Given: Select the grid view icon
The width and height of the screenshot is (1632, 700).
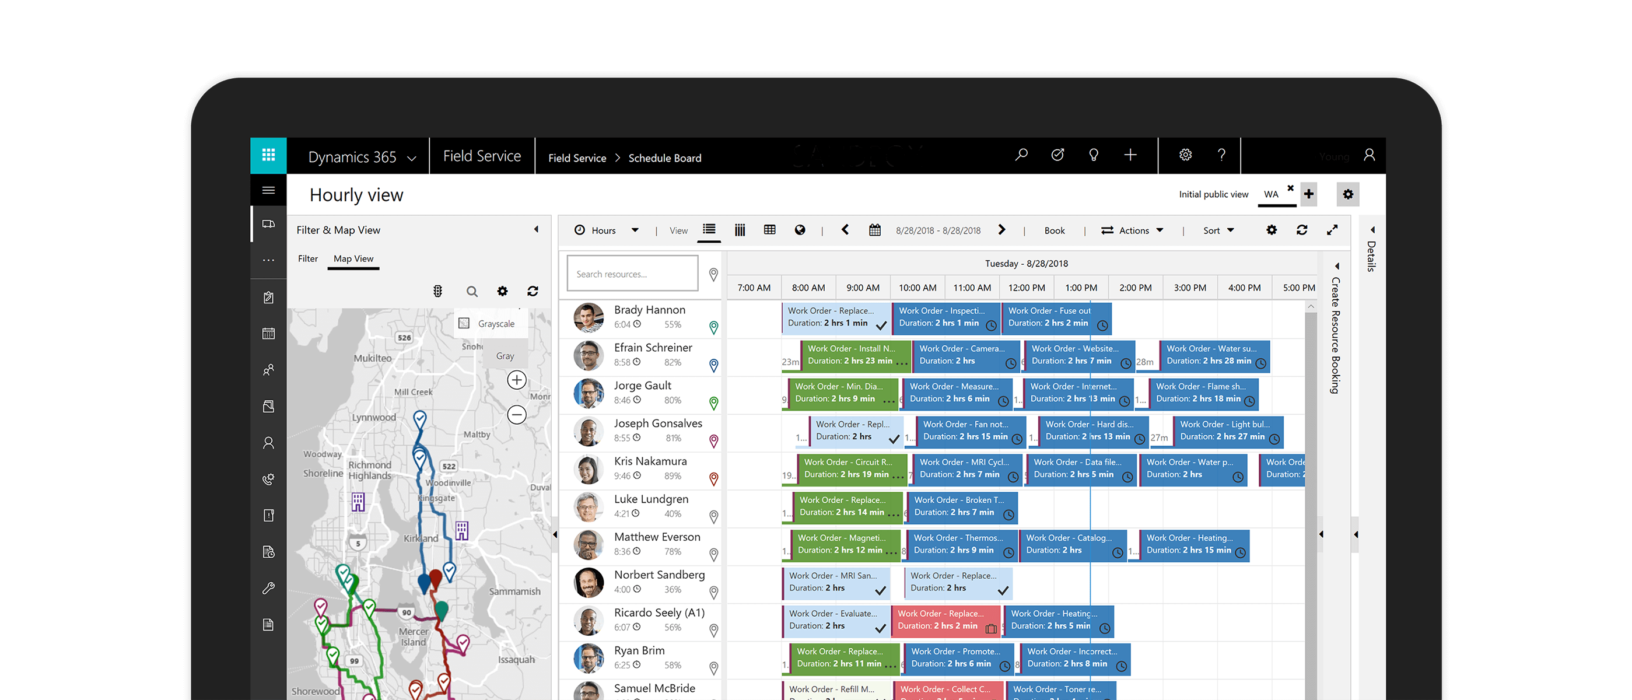Looking at the screenshot, I should (x=770, y=230).
